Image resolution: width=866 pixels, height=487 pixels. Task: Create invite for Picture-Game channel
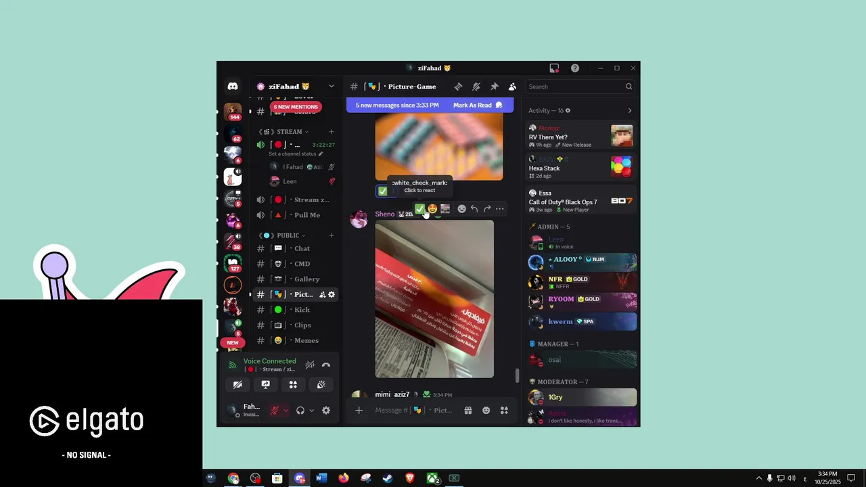[322, 295]
